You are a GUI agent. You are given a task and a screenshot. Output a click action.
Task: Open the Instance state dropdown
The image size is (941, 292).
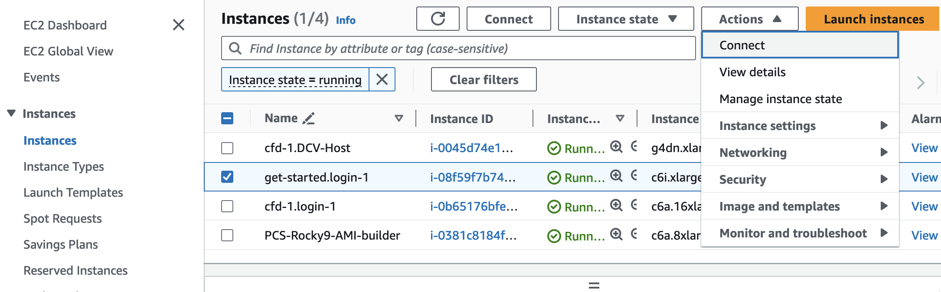coord(625,19)
